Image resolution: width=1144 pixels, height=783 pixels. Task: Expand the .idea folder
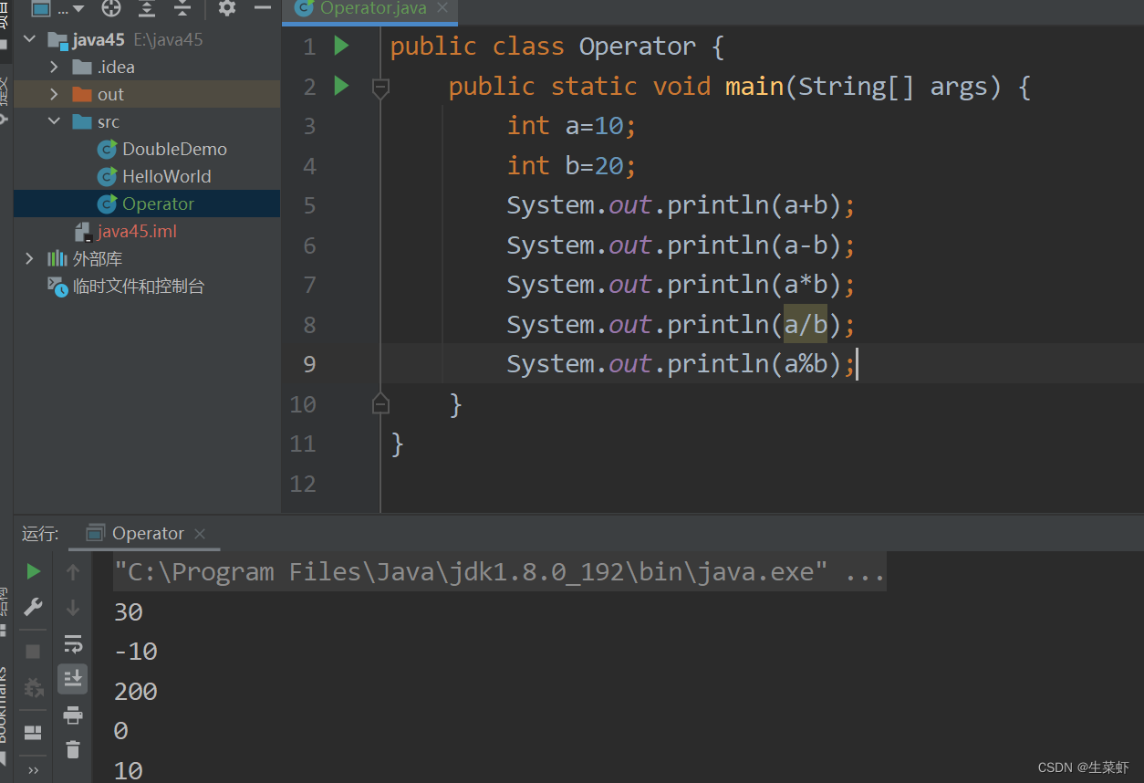(x=54, y=67)
